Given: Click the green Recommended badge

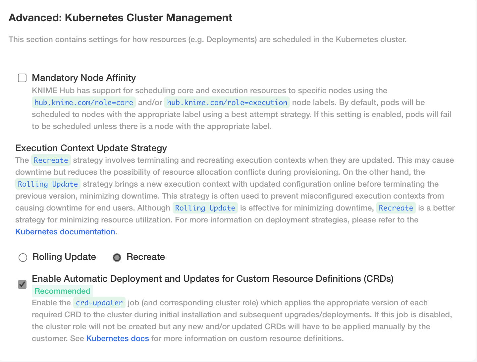Looking at the screenshot, I should (63, 291).
